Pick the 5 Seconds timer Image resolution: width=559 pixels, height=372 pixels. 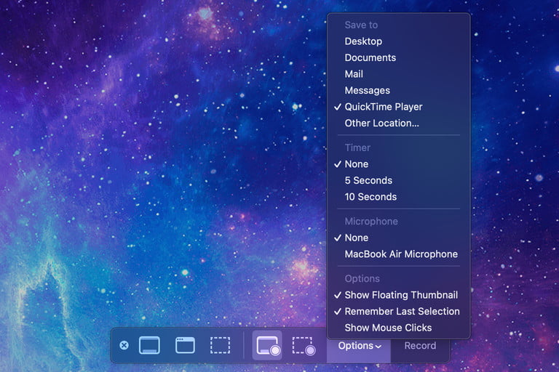coord(368,180)
